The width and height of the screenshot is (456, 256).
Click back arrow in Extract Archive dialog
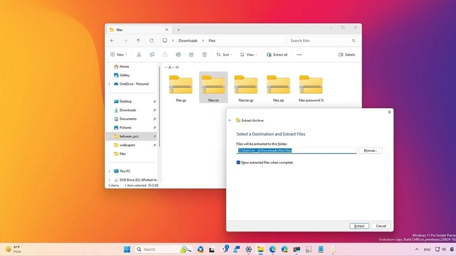(230, 120)
